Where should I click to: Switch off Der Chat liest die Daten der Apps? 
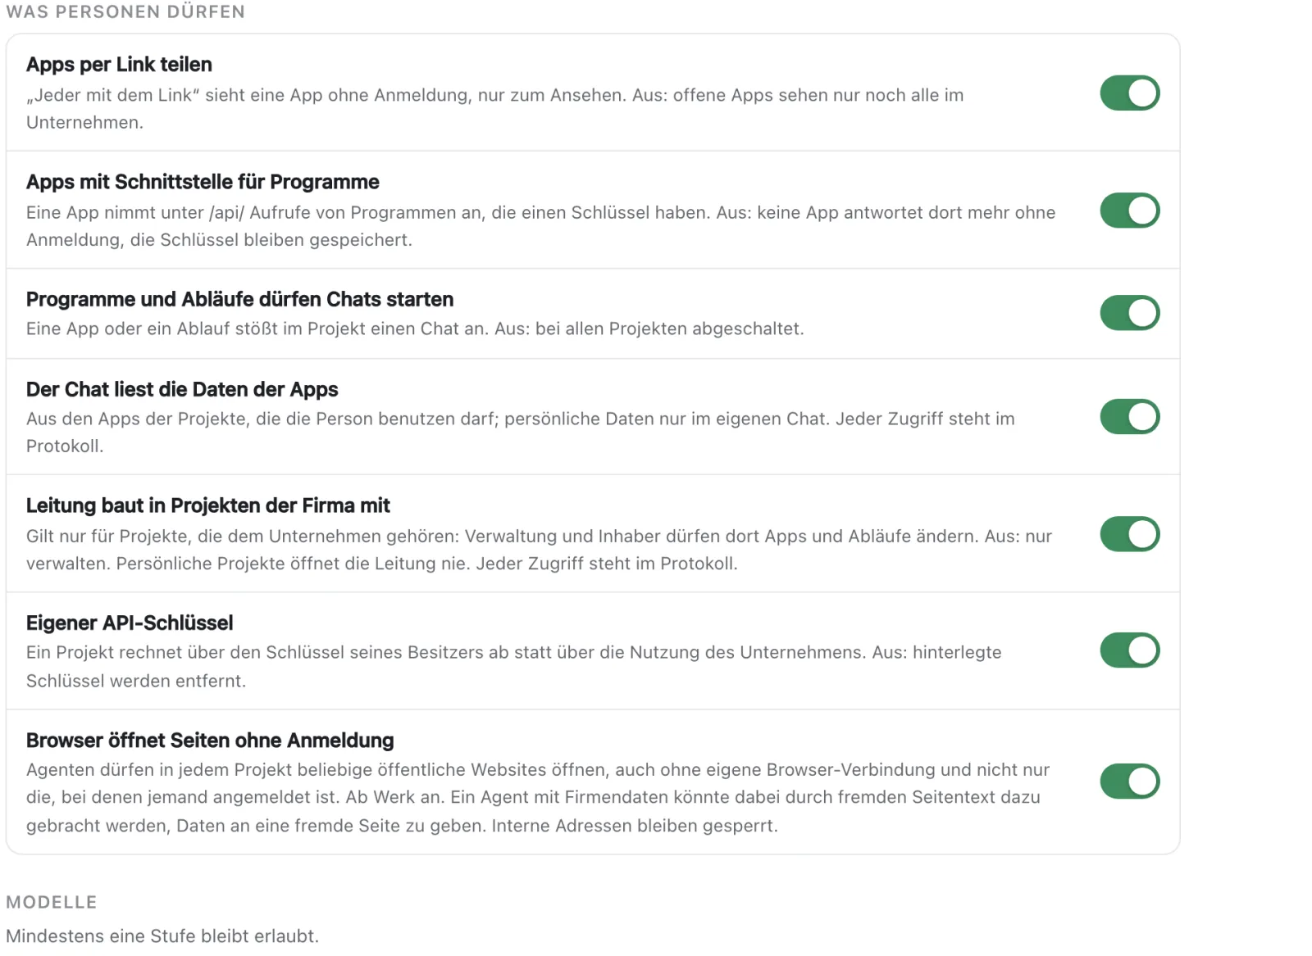[x=1129, y=417]
